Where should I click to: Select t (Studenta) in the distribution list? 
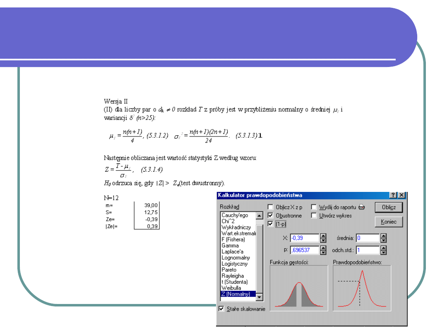[235, 282]
